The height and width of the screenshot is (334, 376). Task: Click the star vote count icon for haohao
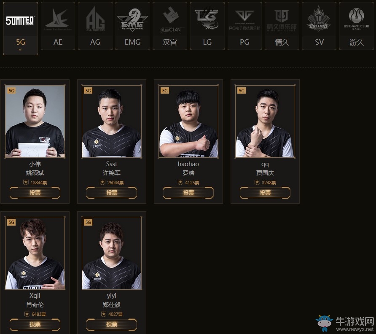tap(180, 182)
